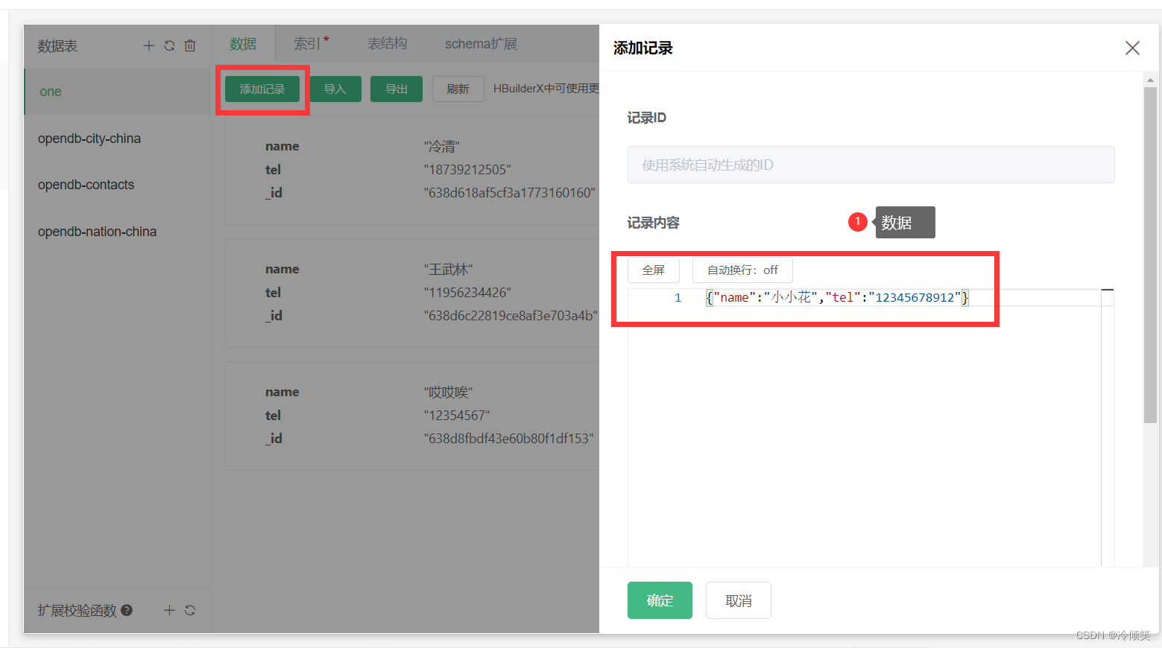Confirm with the 确定 button

pyautogui.click(x=660, y=600)
